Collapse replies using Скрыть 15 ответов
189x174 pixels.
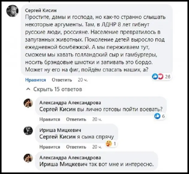coord(54,89)
